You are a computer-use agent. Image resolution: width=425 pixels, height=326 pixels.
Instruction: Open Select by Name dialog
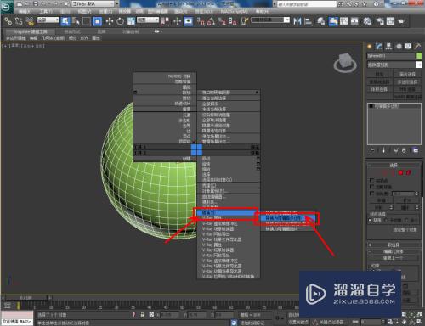point(76,21)
